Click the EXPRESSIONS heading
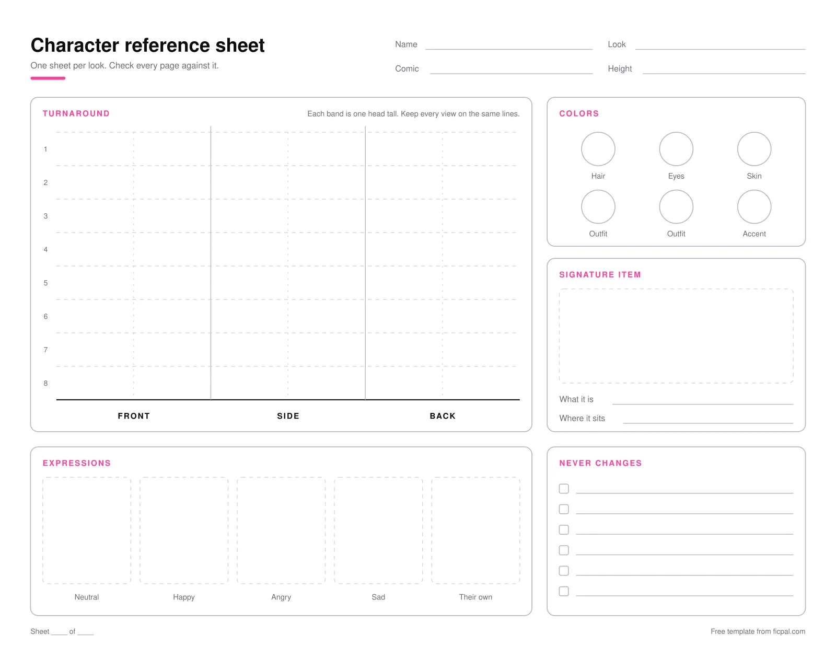Viewport: 836px width, 646px height. 77,463
